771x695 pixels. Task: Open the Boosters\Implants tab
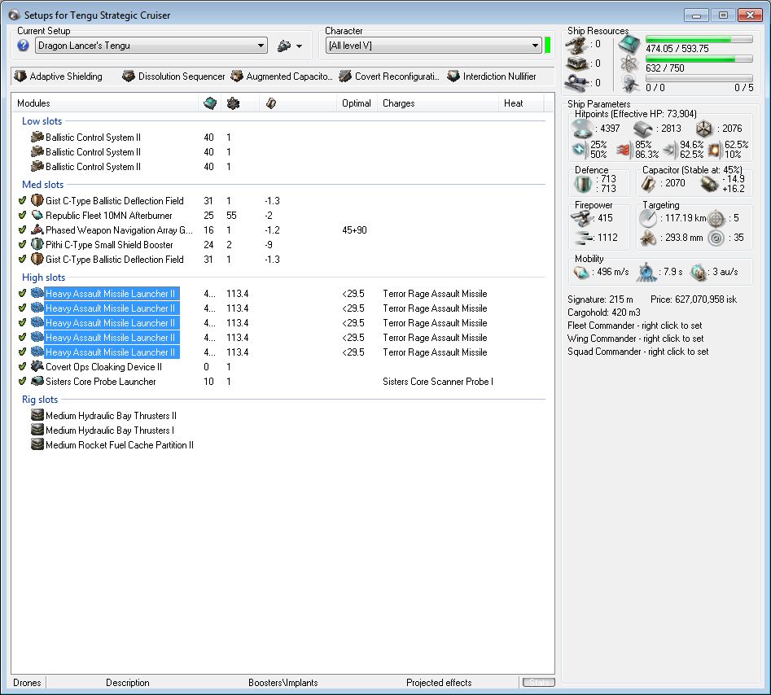click(283, 683)
